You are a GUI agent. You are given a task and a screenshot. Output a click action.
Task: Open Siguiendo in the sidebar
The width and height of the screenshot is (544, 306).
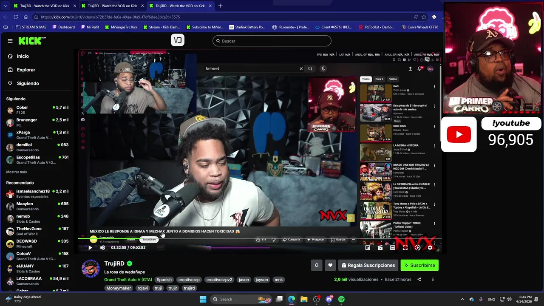tap(28, 83)
